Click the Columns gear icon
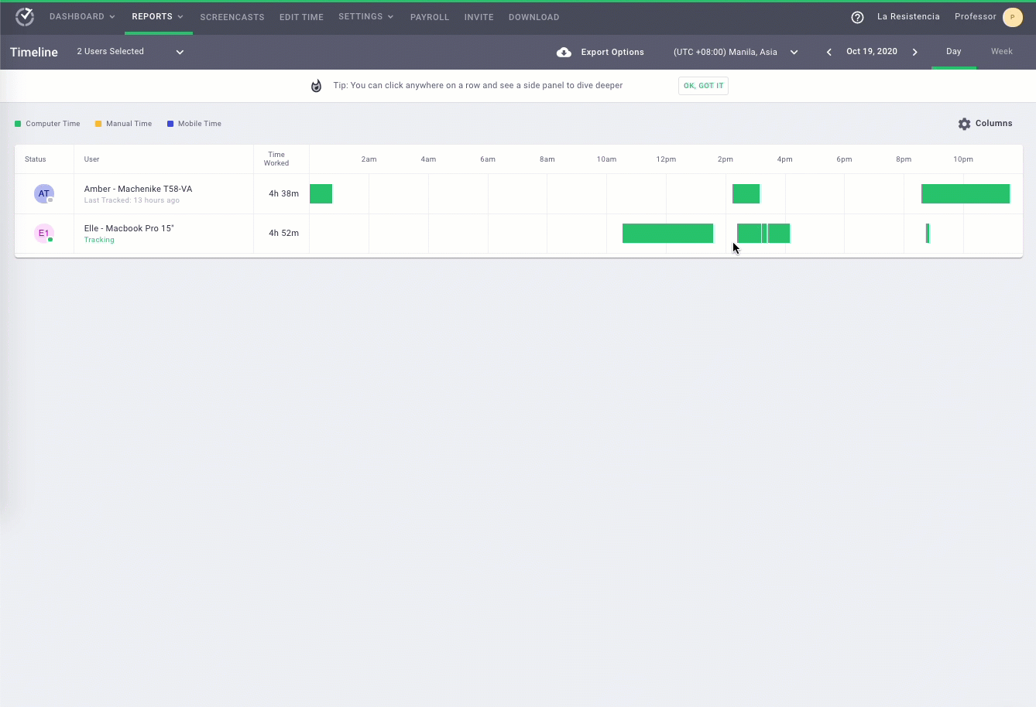The image size is (1036, 707). pyautogui.click(x=964, y=124)
